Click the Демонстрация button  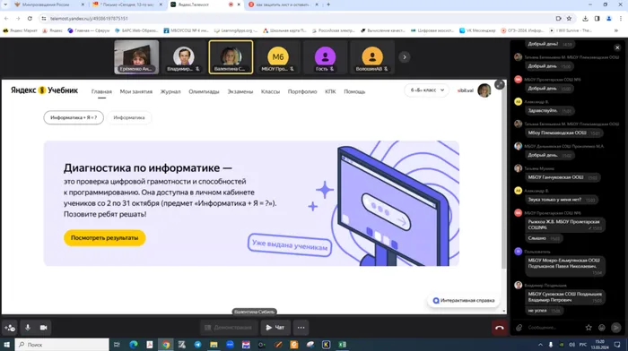(229, 328)
